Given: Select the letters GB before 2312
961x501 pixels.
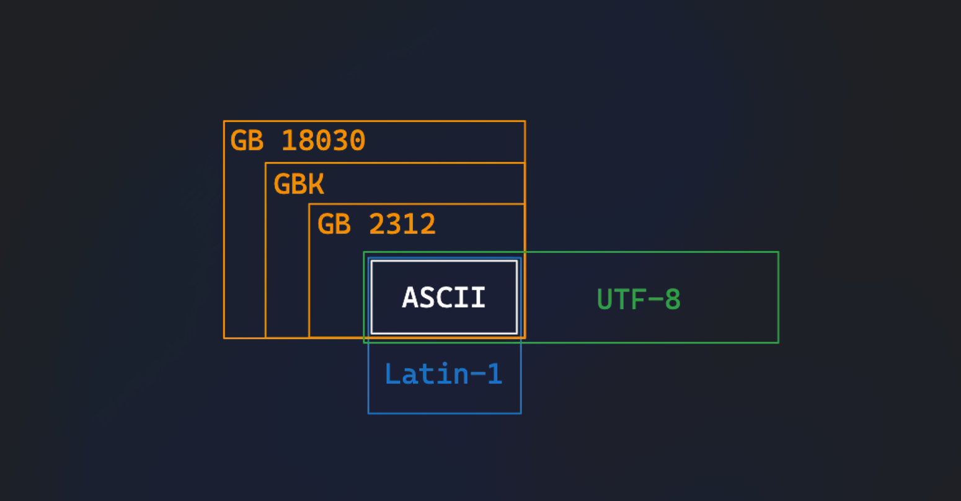Looking at the screenshot, I should (x=334, y=224).
